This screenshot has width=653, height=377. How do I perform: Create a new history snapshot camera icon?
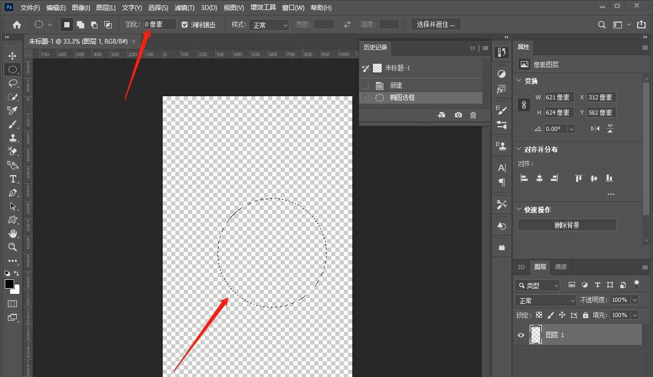point(458,115)
